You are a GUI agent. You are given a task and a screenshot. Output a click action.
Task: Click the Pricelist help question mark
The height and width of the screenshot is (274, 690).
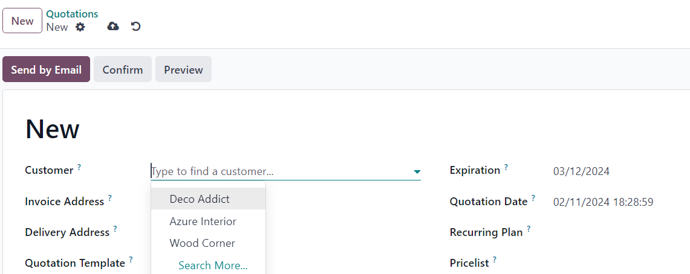[494, 260]
